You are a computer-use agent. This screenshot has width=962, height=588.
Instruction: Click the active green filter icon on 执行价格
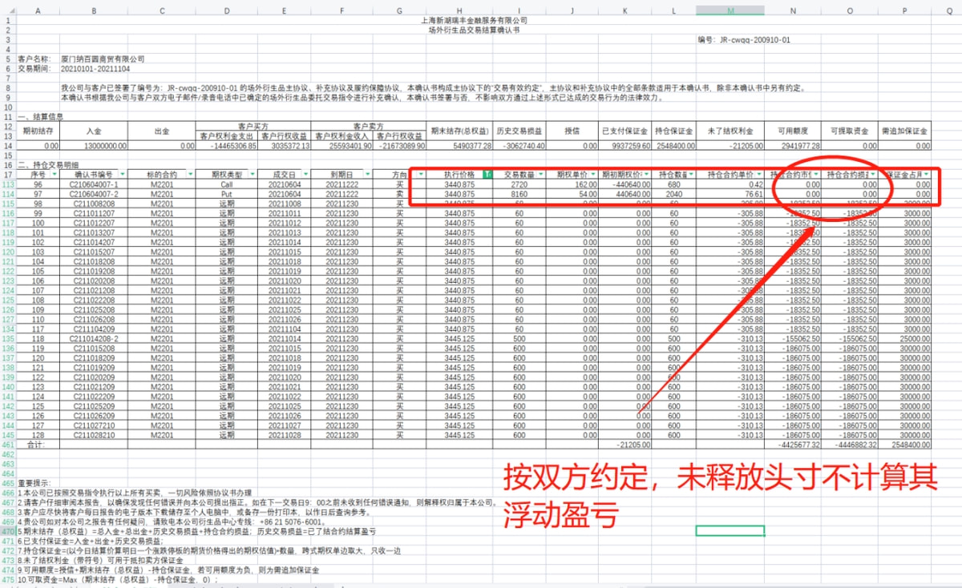tap(488, 175)
